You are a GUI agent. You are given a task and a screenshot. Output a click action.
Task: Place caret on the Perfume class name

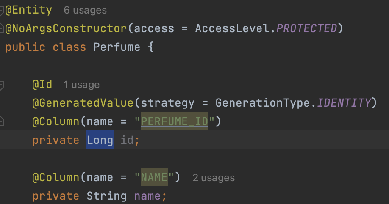point(117,47)
